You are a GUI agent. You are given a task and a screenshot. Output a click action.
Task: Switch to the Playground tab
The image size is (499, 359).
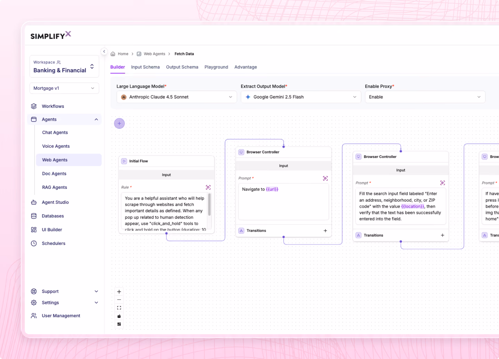(x=216, y=67)
